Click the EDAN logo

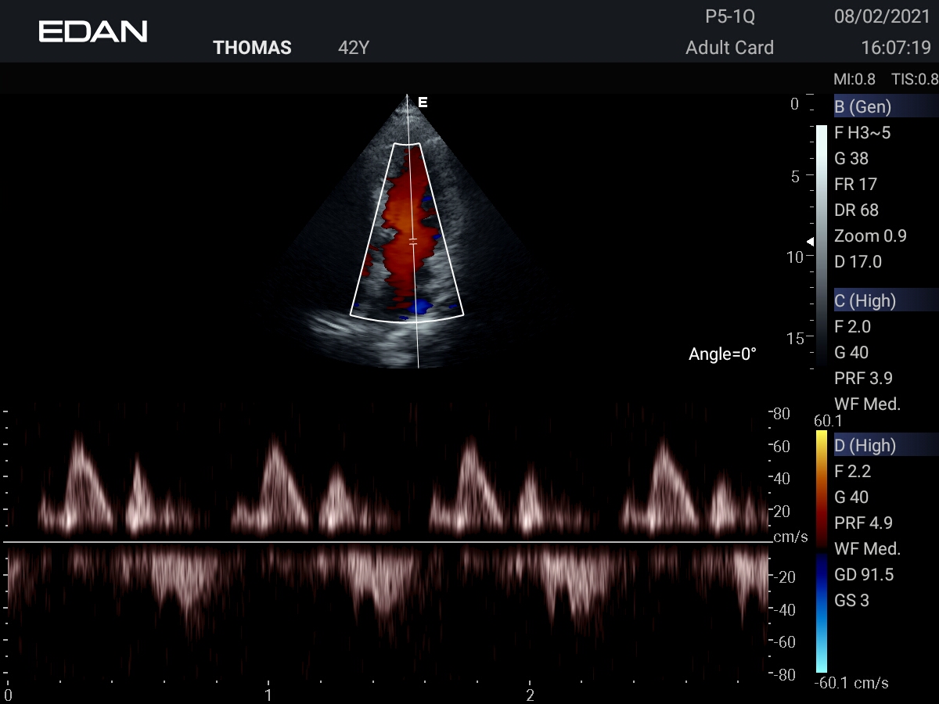[x=93, y=31]
